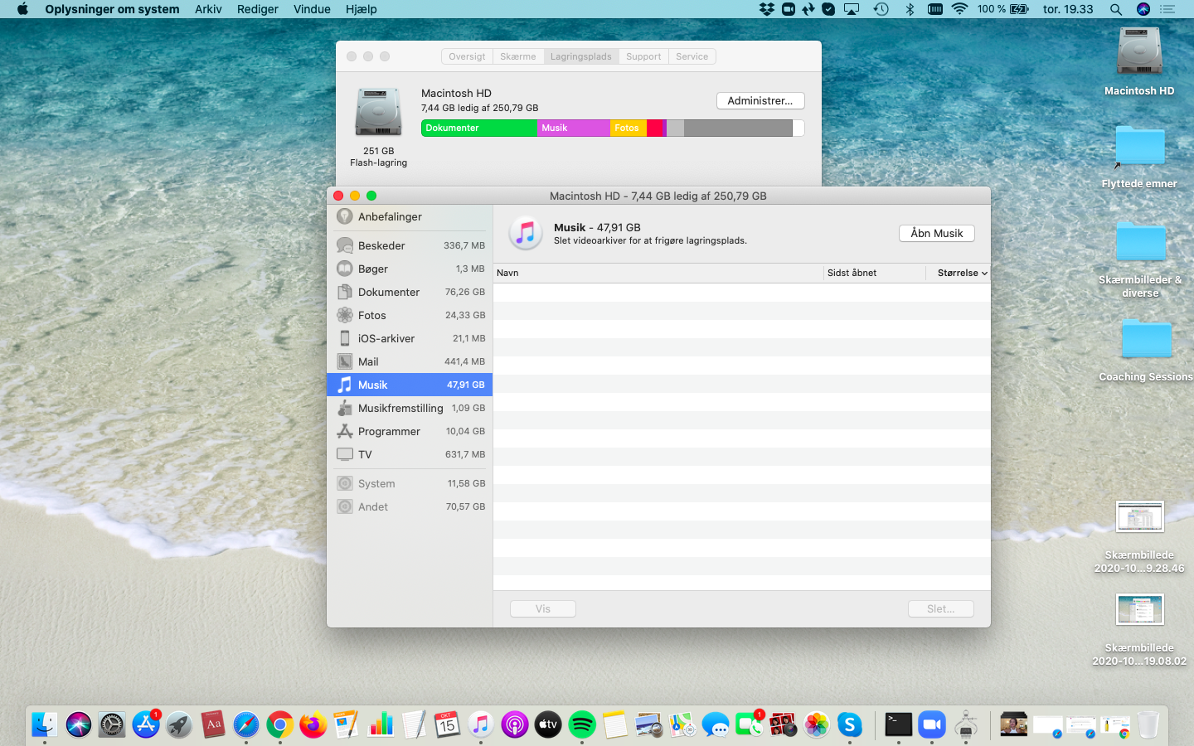Screen dimensions: 1194x746
Task: Open Siri from the Dock
Action: click(79, 724)
